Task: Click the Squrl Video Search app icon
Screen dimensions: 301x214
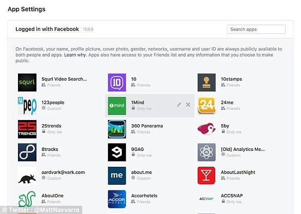Action: click(27, 83)
